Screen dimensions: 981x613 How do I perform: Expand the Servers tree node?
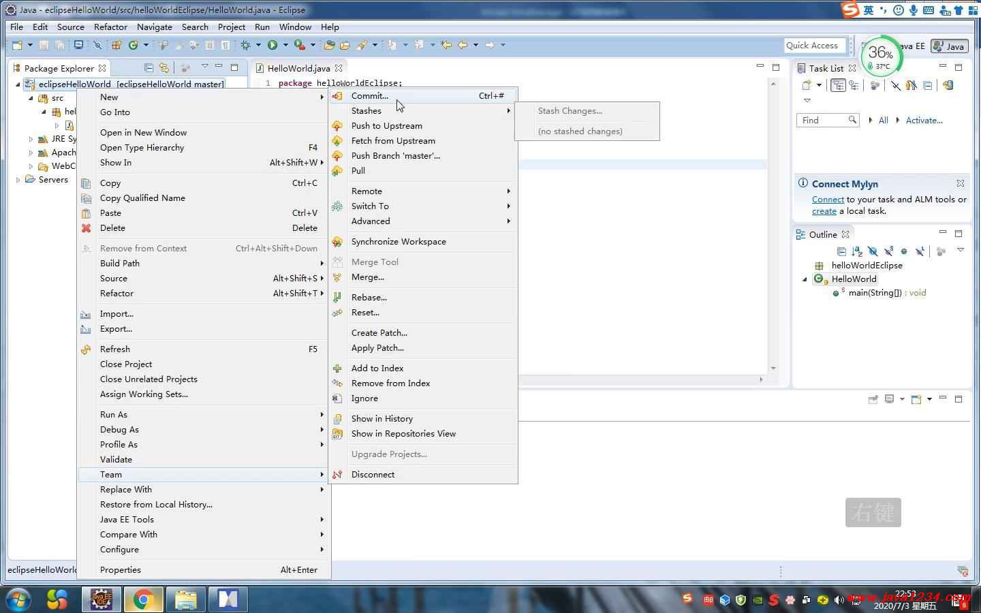pos(18,180)
